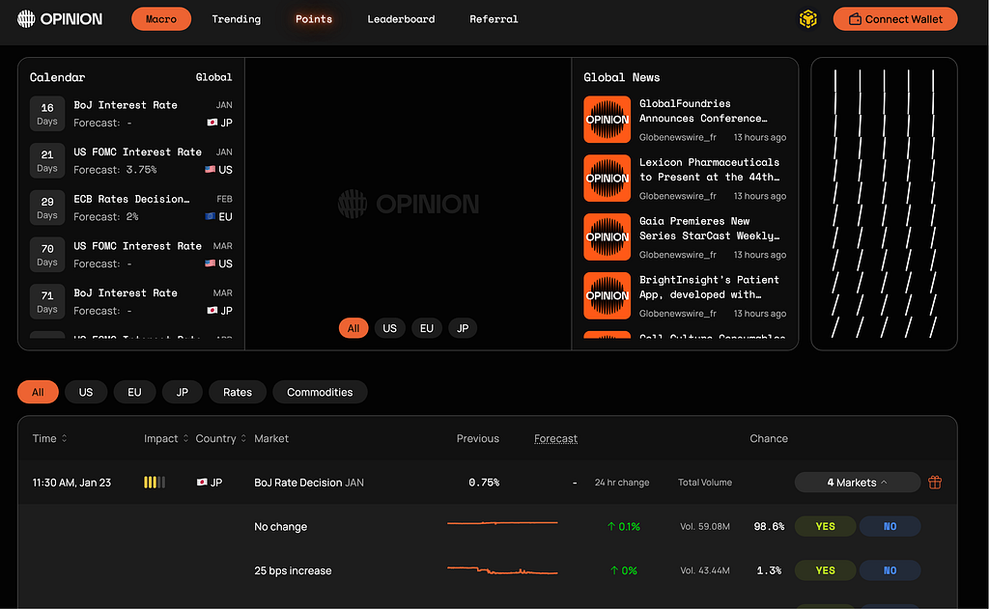
Task: Click the OPINION logo in header
Action: click(x=60, y=19)
